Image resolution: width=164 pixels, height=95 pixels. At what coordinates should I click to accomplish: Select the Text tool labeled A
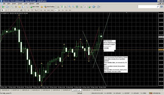click(28, 10)
